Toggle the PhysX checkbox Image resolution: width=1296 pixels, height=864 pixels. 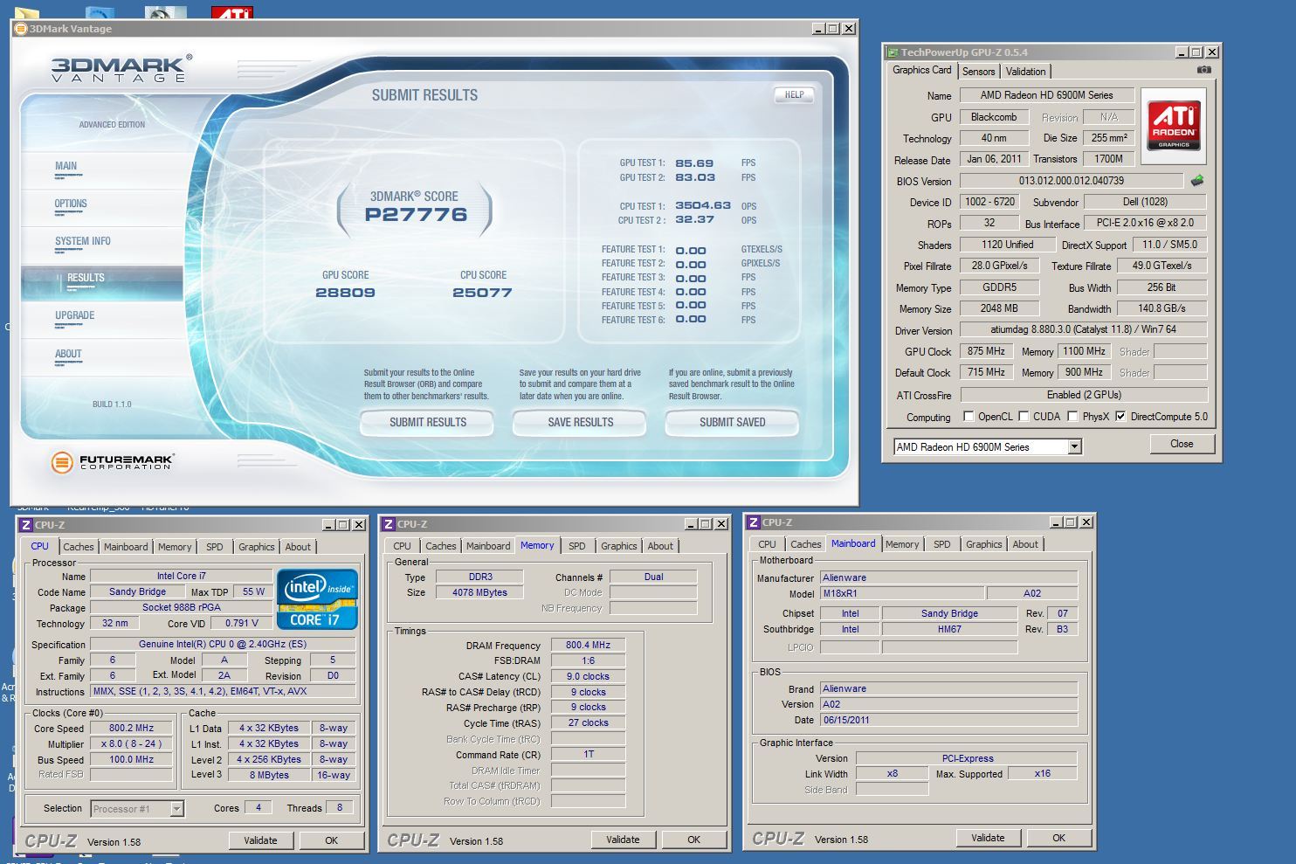coord(1072,416)
